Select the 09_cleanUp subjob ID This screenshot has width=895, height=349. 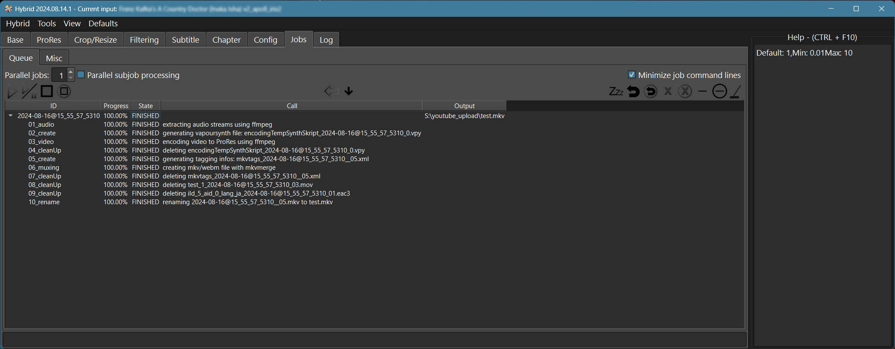point(45,193)
